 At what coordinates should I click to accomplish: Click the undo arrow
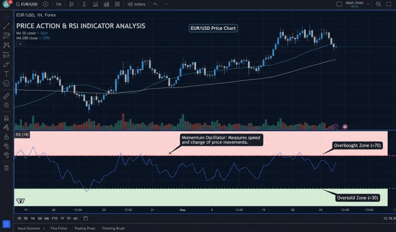(155, 4)
